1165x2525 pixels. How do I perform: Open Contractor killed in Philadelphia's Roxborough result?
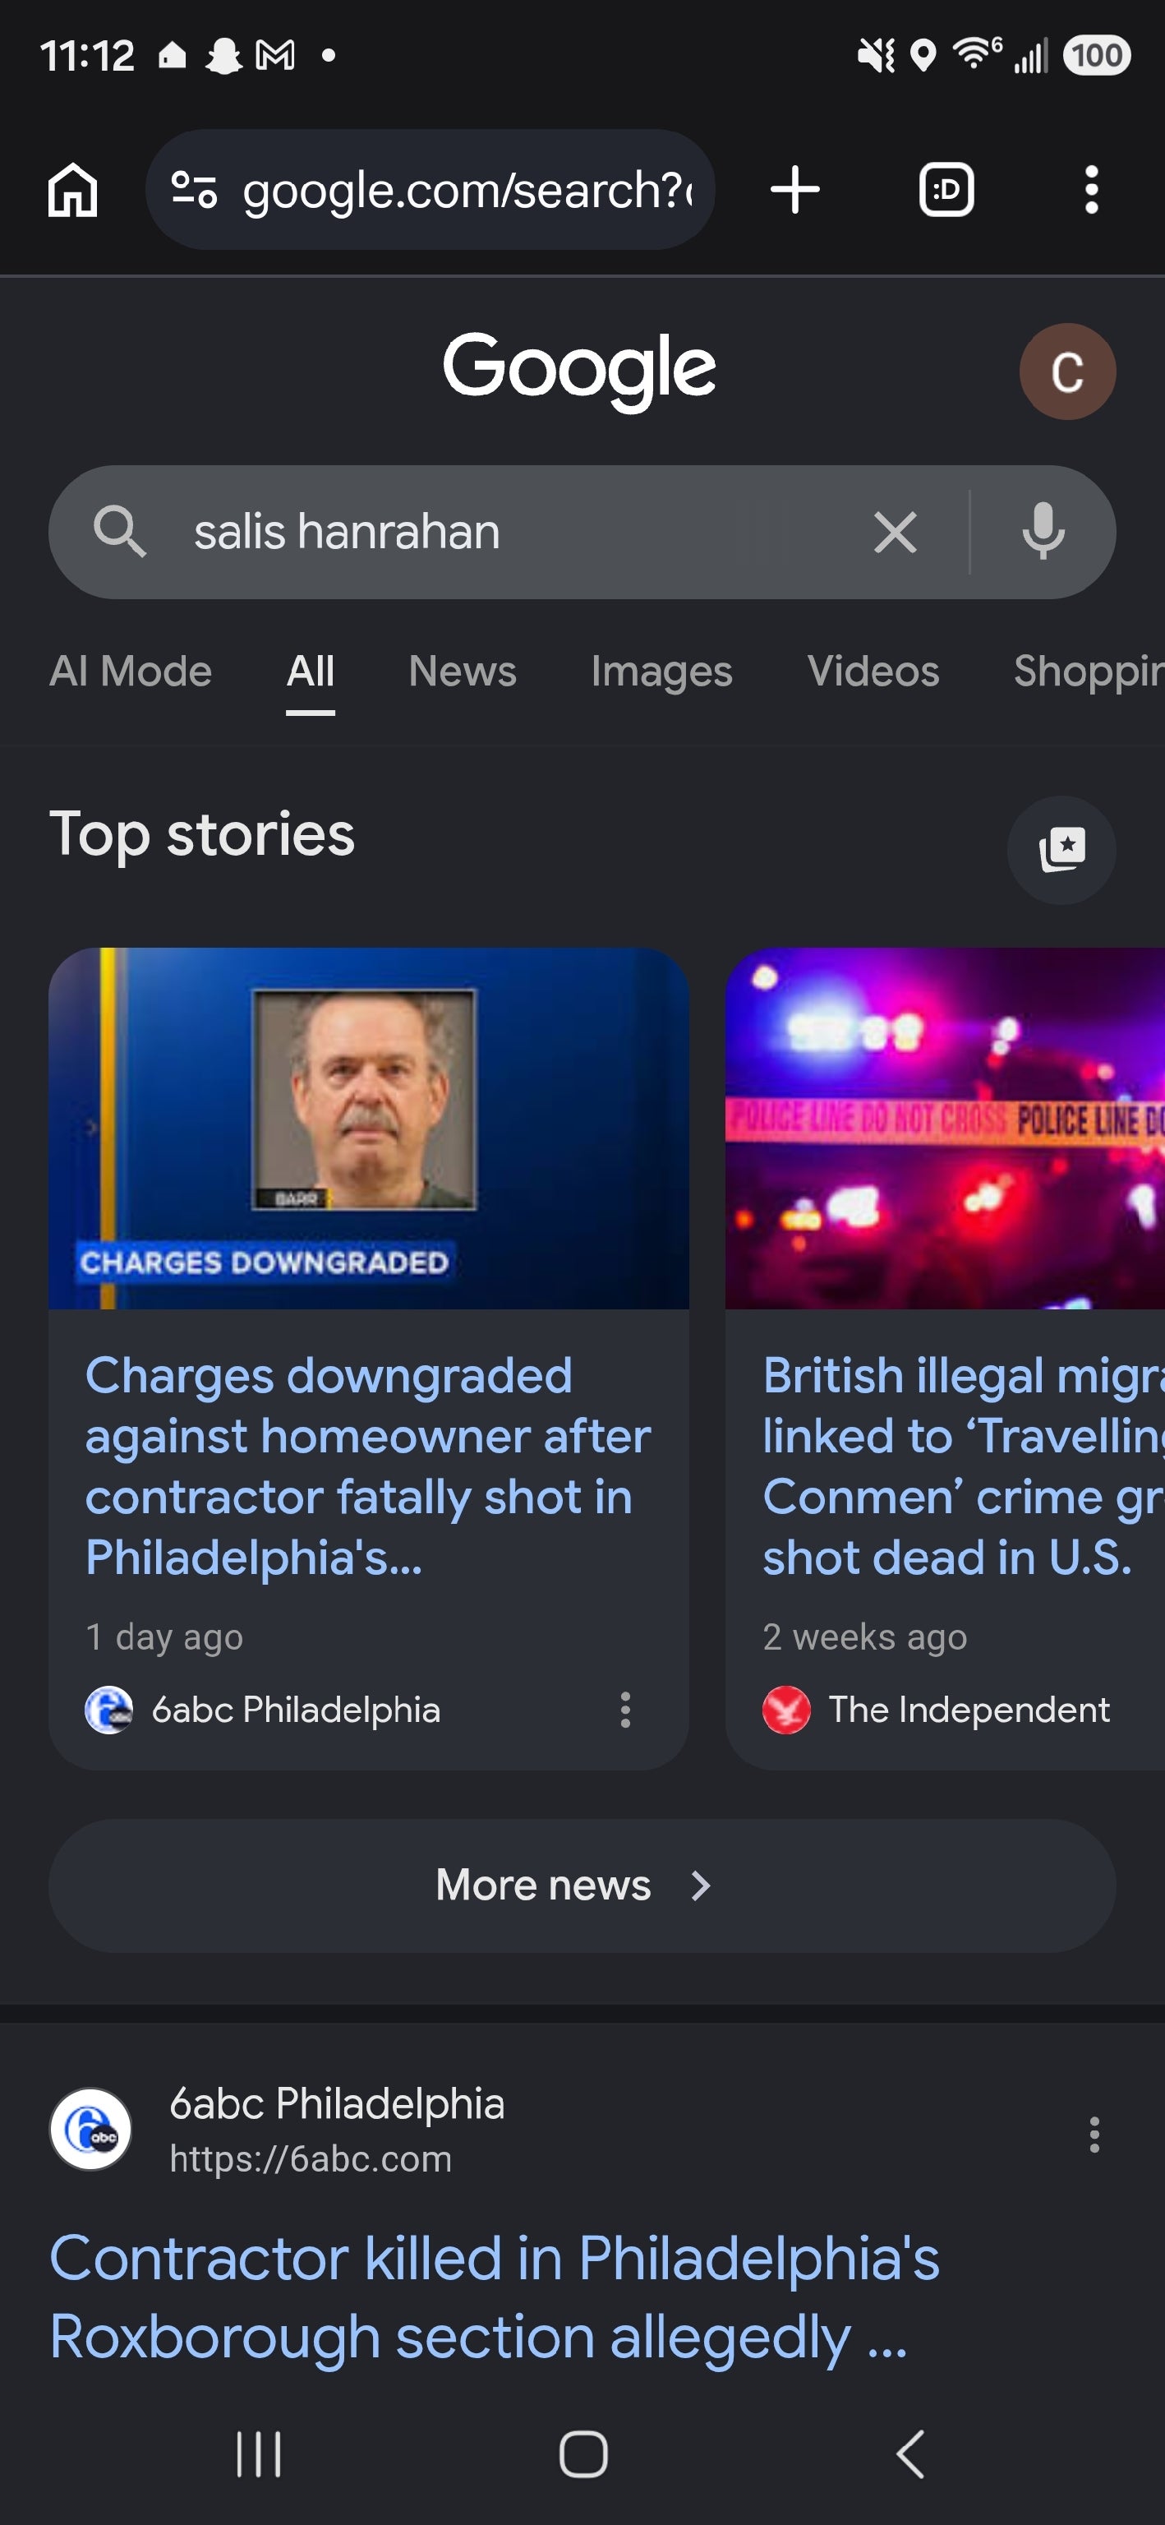494,2297
